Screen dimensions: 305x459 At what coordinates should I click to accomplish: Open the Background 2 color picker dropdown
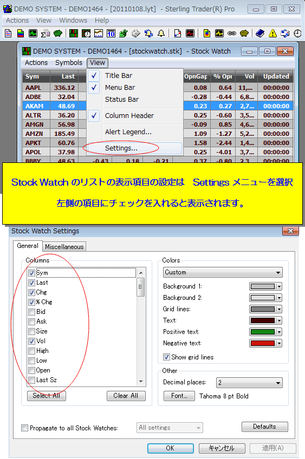coord(279,298)
